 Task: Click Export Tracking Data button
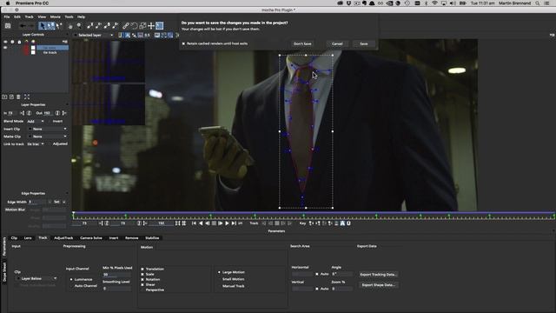pos(379,275)
